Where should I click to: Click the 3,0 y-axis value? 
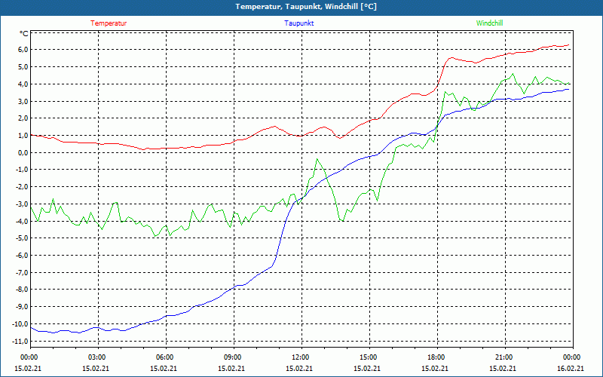[23, 101]
